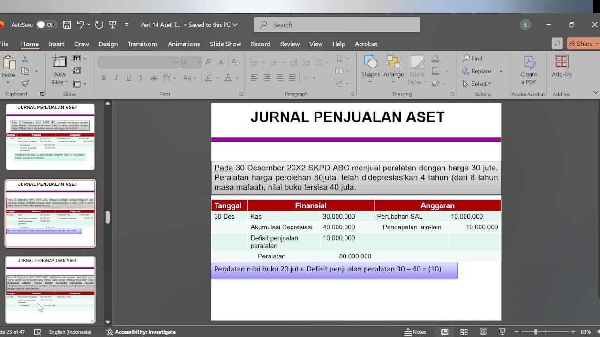Open Customize Quick Access Toolbar dropdown
This screenshot has width=600, height=337.
tap(127, 25)
